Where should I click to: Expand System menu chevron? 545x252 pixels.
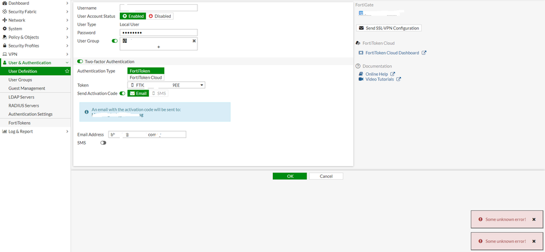67,28
